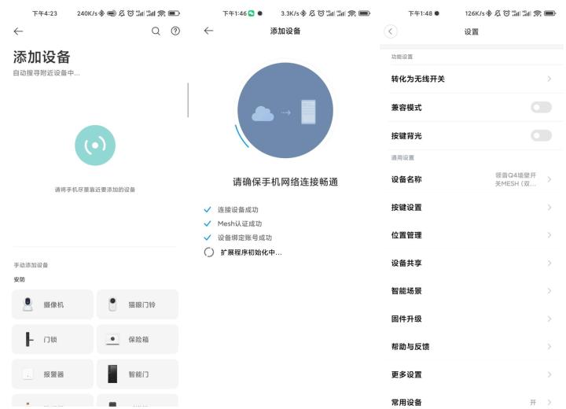This screenshot has height=409, width=566.
Task: Tap back arrow on the left 添加设备 screen
Action: 18,31
